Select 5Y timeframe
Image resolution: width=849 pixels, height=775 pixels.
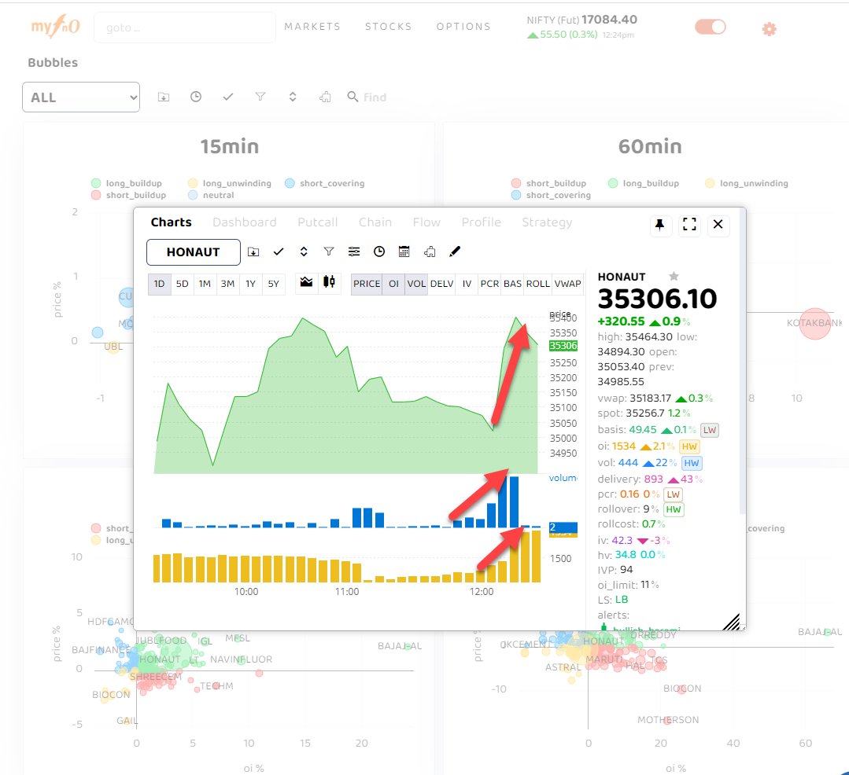point(274,284)
